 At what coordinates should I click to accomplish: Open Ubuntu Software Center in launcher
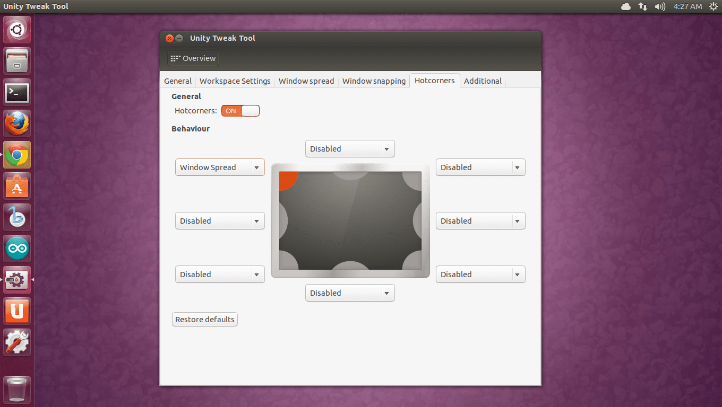tap(17, 186)
